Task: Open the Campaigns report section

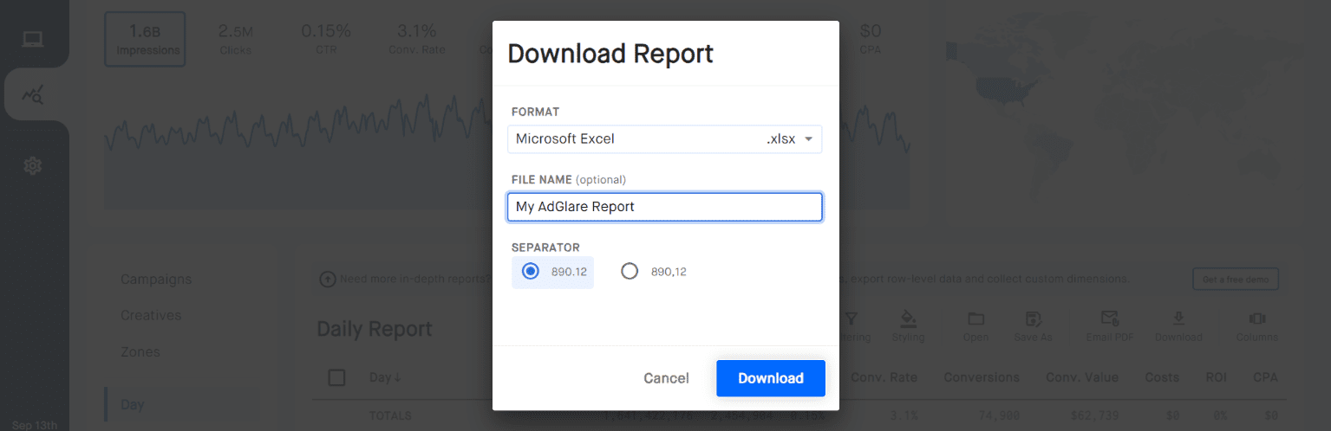Action: click(x=156, y=280)
